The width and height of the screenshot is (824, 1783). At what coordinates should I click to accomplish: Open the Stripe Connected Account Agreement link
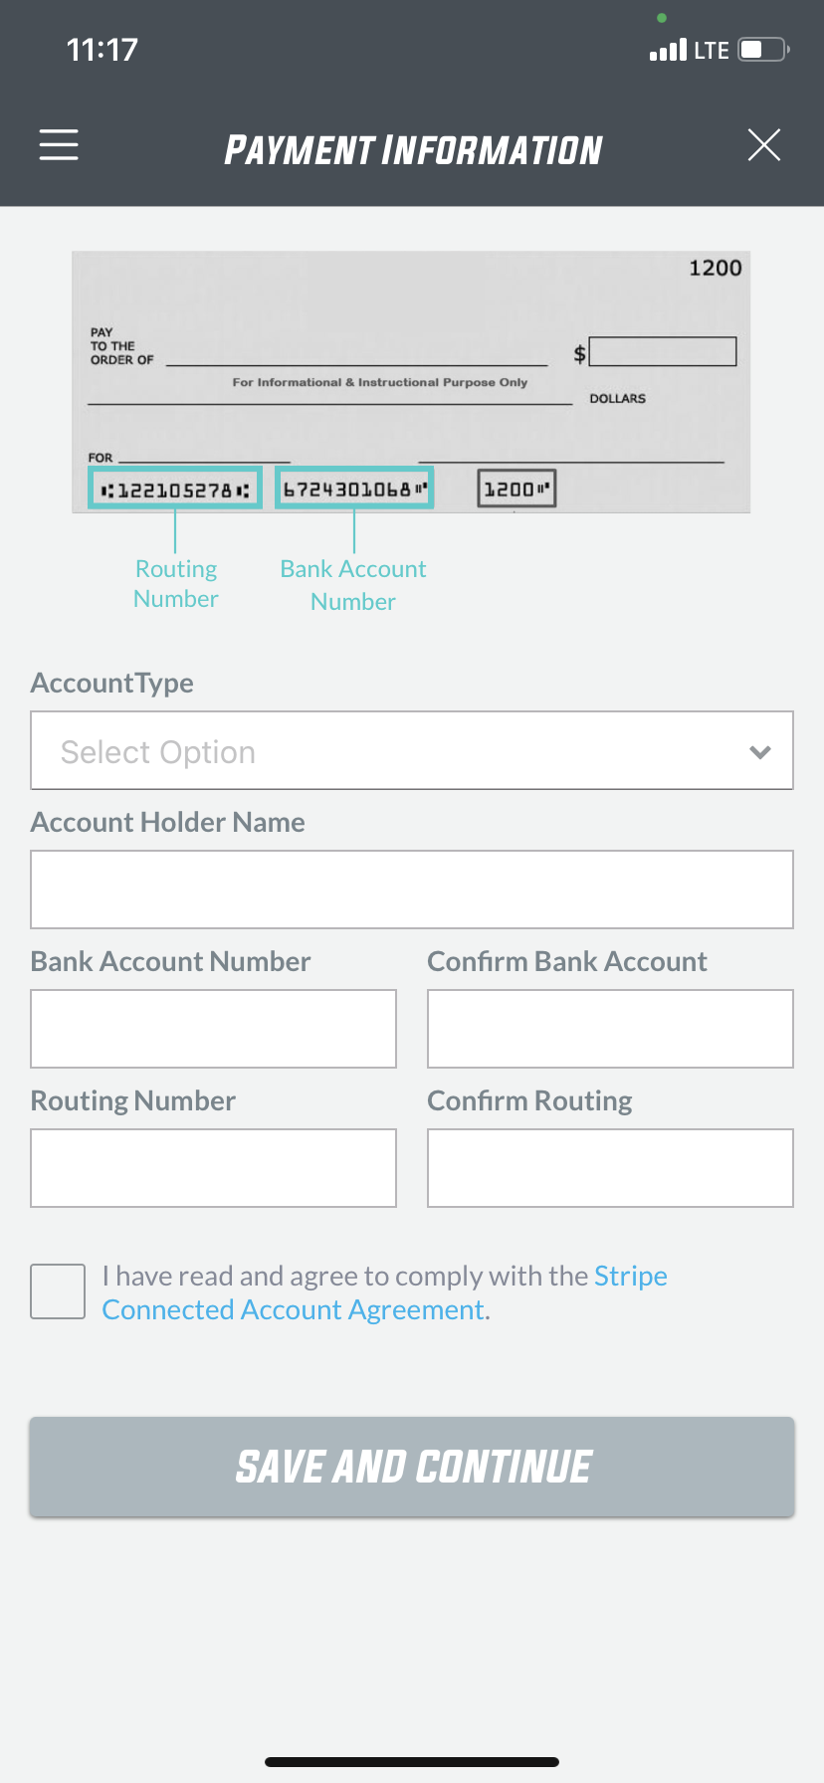click(x=384, y=1292)
